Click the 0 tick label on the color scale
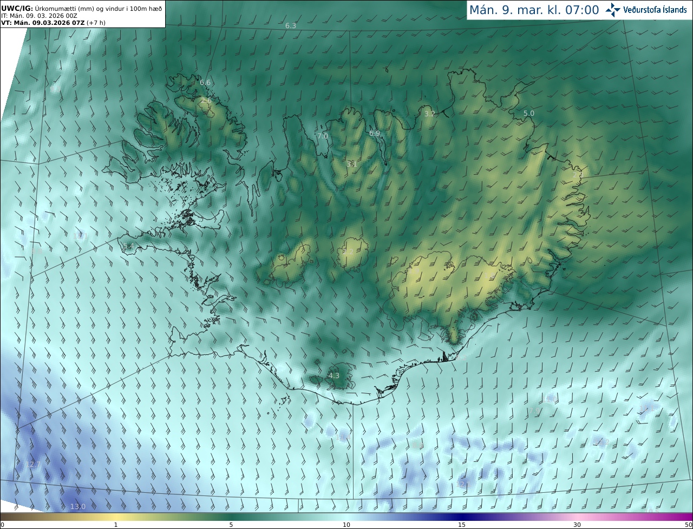The image size is (693, 529). coord(2,525)
